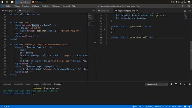
Task: Open the Sélection menu
Action: 25,6
